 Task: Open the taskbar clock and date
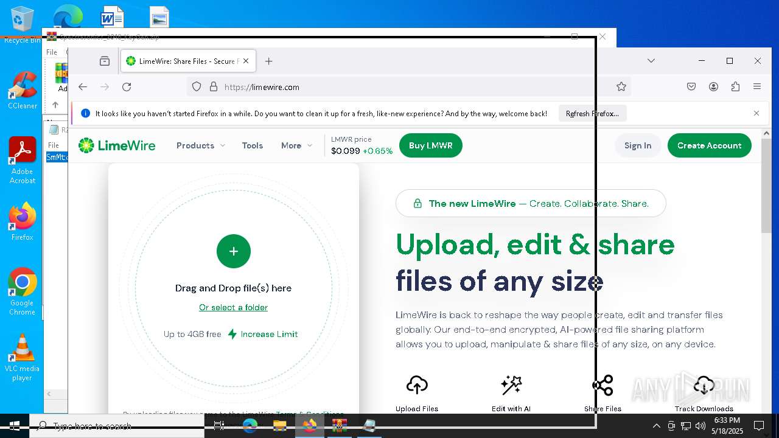(x=728, y=426)
